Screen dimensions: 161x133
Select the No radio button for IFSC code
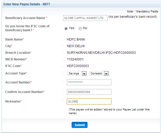pyautogui.click(x=80, y=29)
